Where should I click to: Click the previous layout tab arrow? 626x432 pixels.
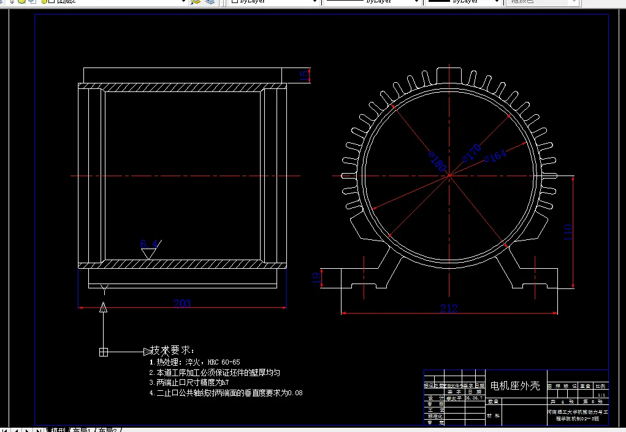tap(17, 430)
